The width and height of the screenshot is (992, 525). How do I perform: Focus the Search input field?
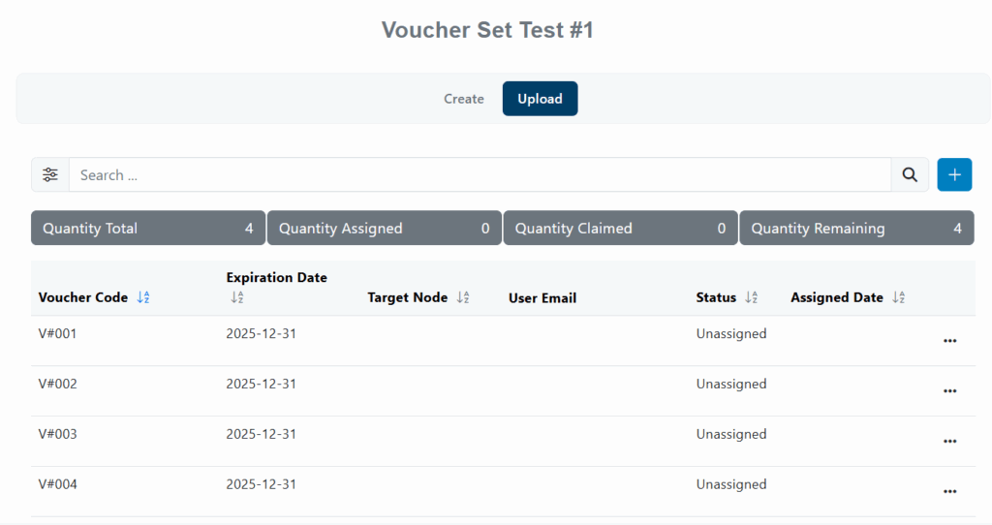tap(480, 175)
